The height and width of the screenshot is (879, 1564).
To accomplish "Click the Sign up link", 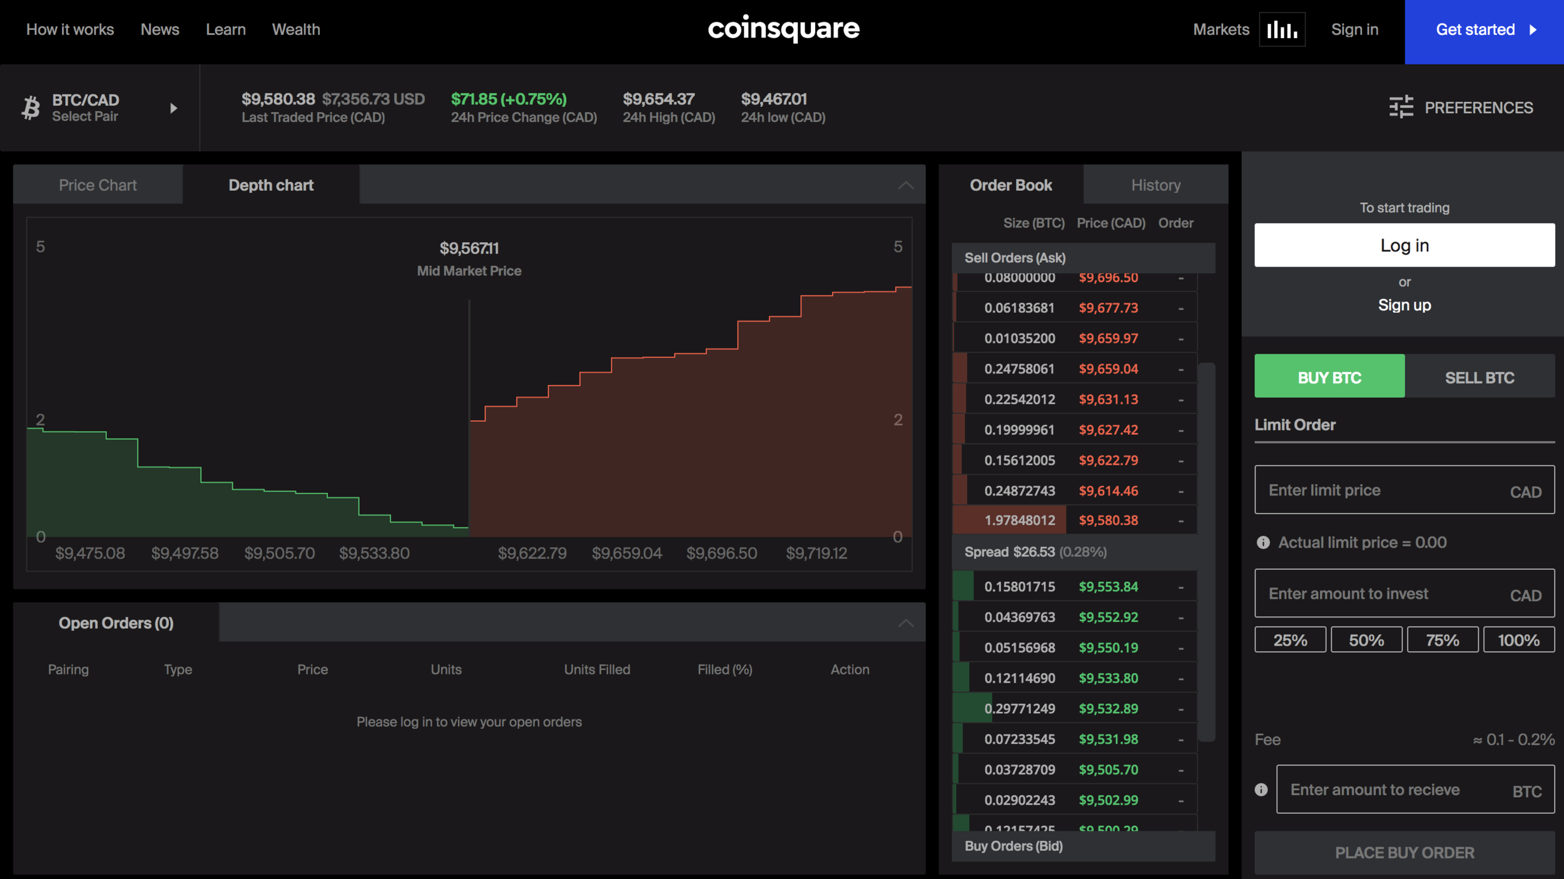I will point(1404,305).
